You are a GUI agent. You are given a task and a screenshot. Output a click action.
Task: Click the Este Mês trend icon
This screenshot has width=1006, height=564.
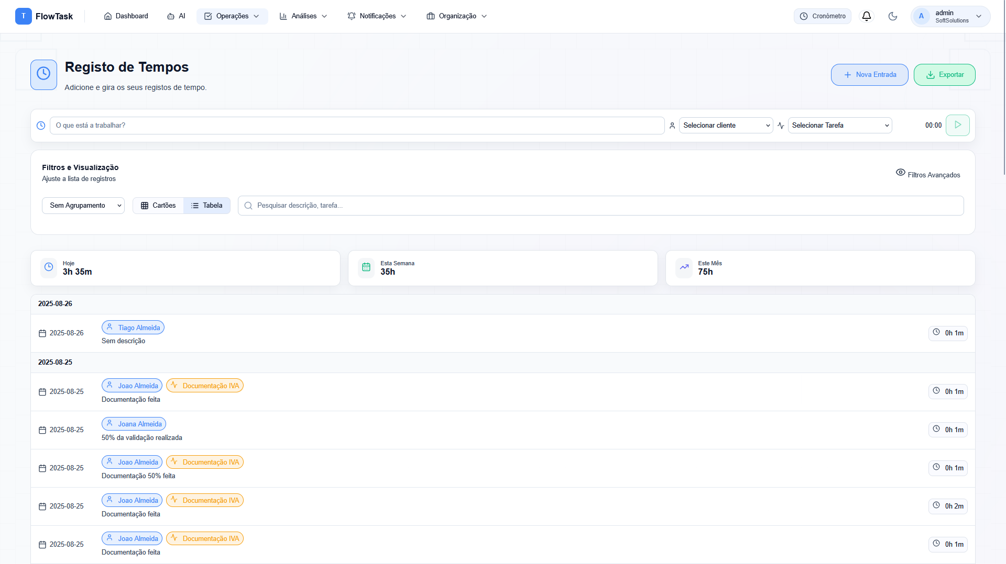coord(684,267)
